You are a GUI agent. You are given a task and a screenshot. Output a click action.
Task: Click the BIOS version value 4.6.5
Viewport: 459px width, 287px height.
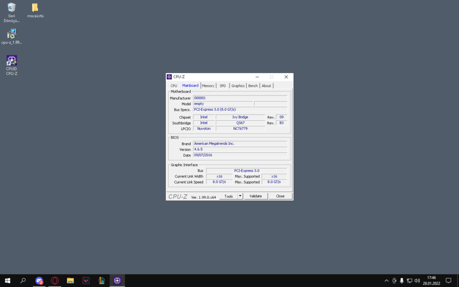240,149
